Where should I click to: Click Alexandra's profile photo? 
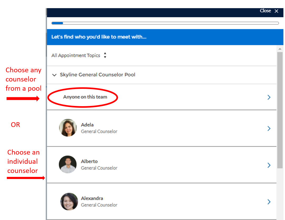(69, 202)
